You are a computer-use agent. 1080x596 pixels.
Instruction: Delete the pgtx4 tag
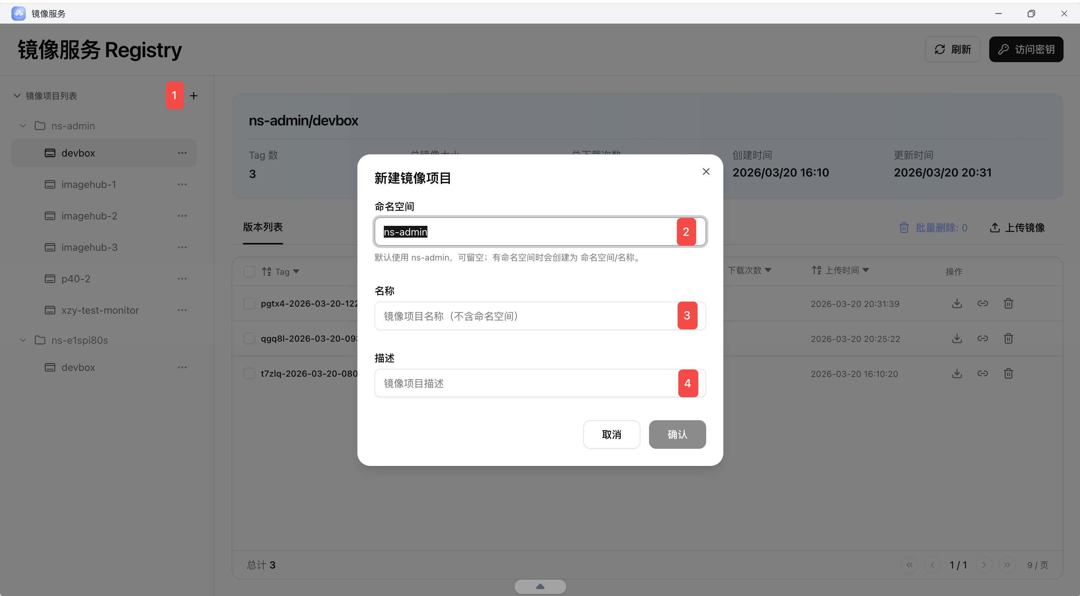pyautogui.click(x=1008, y=303)
